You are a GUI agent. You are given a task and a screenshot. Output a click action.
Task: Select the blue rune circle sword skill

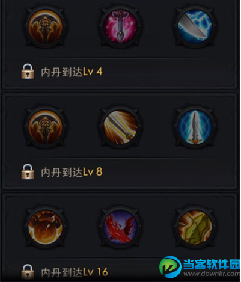tap(195, 127)
